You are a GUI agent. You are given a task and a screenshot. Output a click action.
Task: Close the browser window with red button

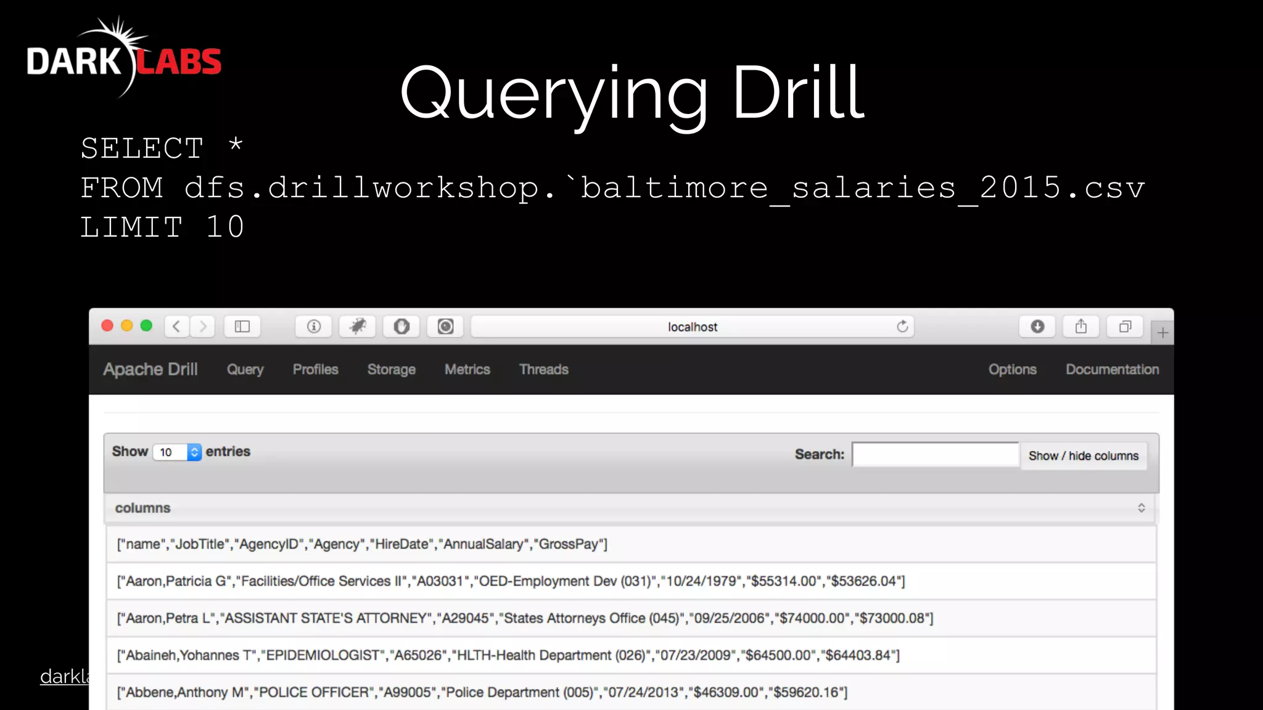107,325
